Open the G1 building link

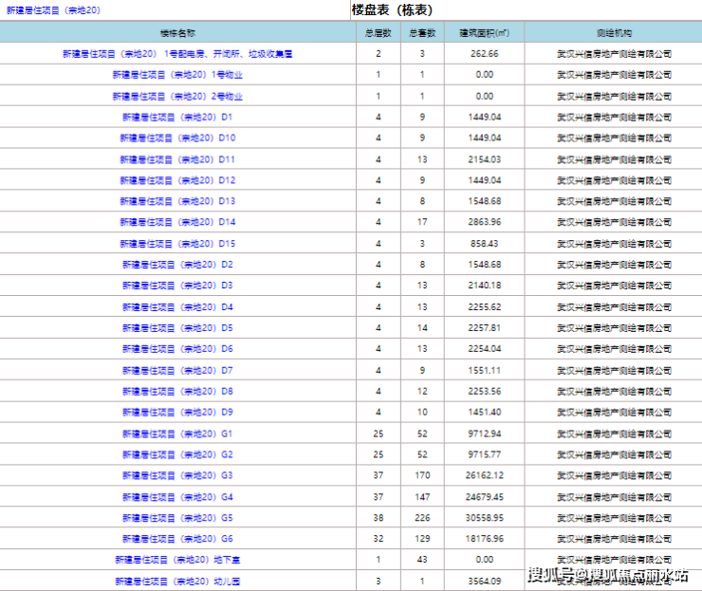click(177, 434)
